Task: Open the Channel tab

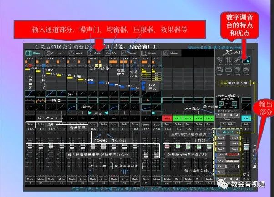Action: (x=54, y=53)
